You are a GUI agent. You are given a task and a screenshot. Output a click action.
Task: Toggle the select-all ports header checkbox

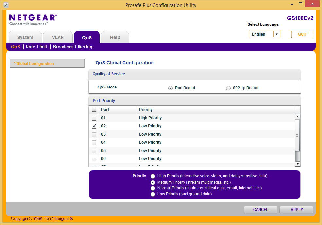tap(94, 110)
